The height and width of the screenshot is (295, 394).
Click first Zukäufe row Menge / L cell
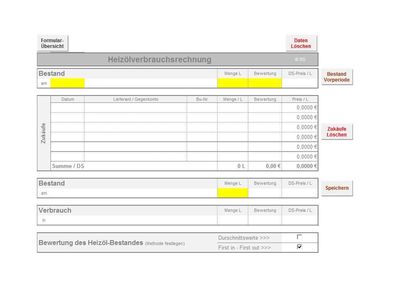[x=233, y=108]
